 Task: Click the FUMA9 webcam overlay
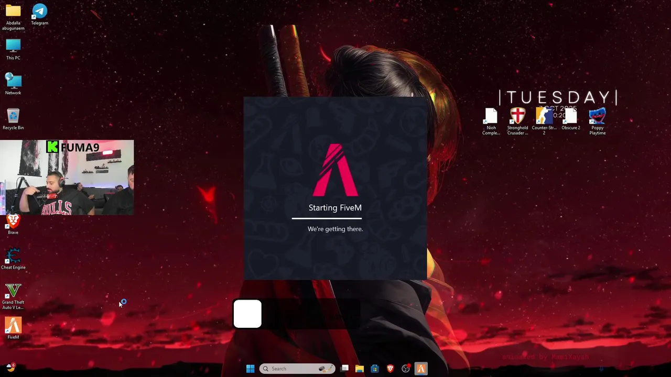(x=67, y=178)
